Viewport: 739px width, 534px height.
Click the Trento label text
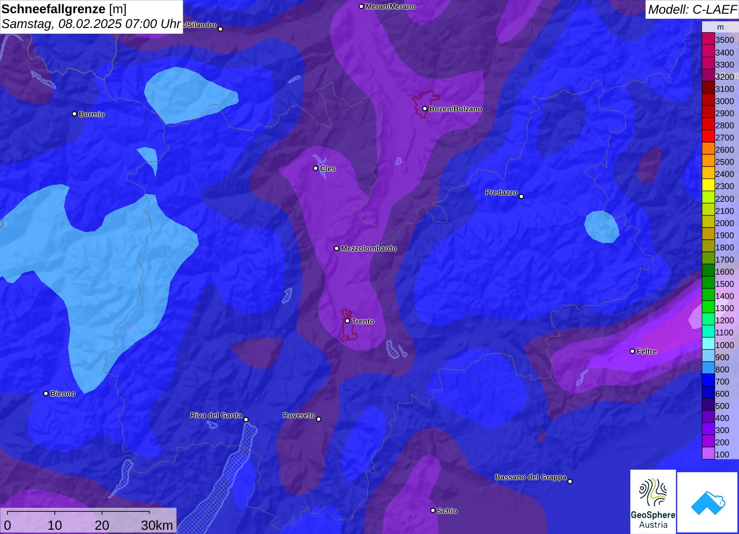(363, 321)
